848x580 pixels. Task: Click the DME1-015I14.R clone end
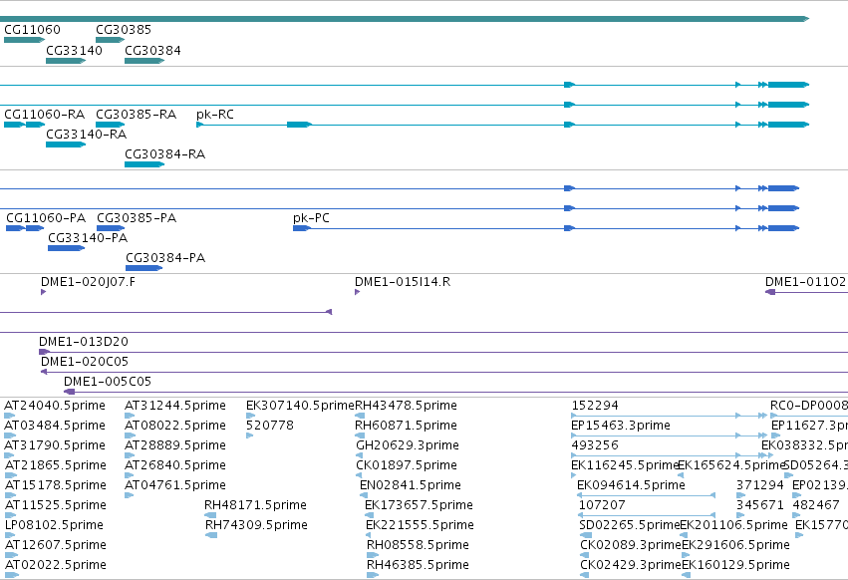click(x=358, y=292)
